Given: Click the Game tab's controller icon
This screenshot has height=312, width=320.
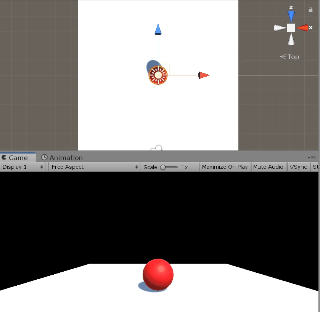Looking at the screenshot, I should pos(5,157).
